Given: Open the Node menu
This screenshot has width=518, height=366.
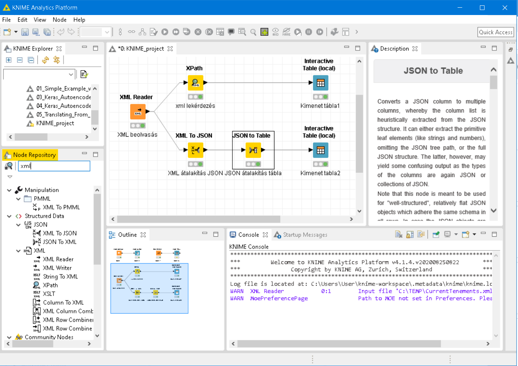Looking at the screenshot, I should tap(60, 20).
